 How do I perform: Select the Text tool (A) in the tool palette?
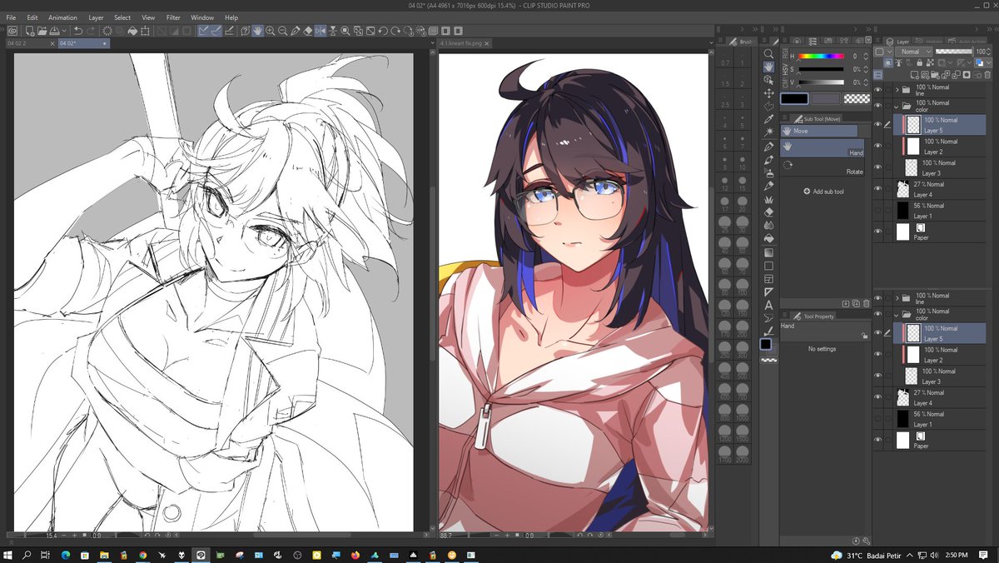click(x=768, y=305)
